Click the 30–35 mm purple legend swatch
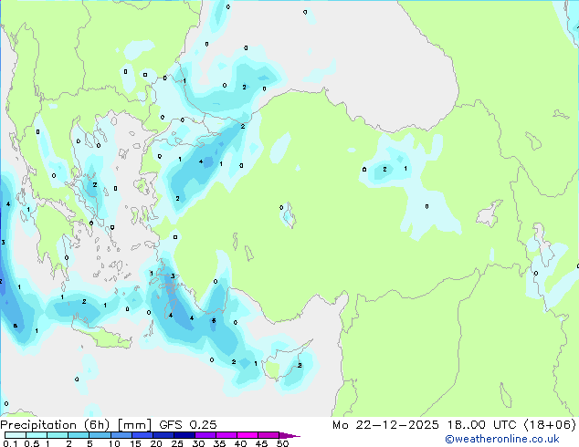The width and height of the screenshot is (579, 447). (x=205, y=435)
